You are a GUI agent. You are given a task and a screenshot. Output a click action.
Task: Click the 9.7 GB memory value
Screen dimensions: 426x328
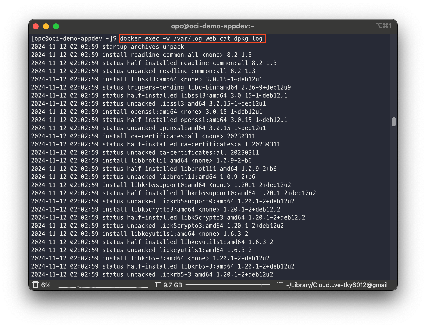173,285
